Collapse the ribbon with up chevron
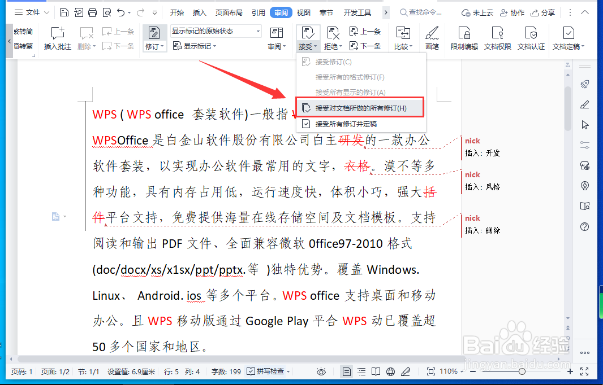The height and width of the screenshot is (385, 603). point(585,12)
